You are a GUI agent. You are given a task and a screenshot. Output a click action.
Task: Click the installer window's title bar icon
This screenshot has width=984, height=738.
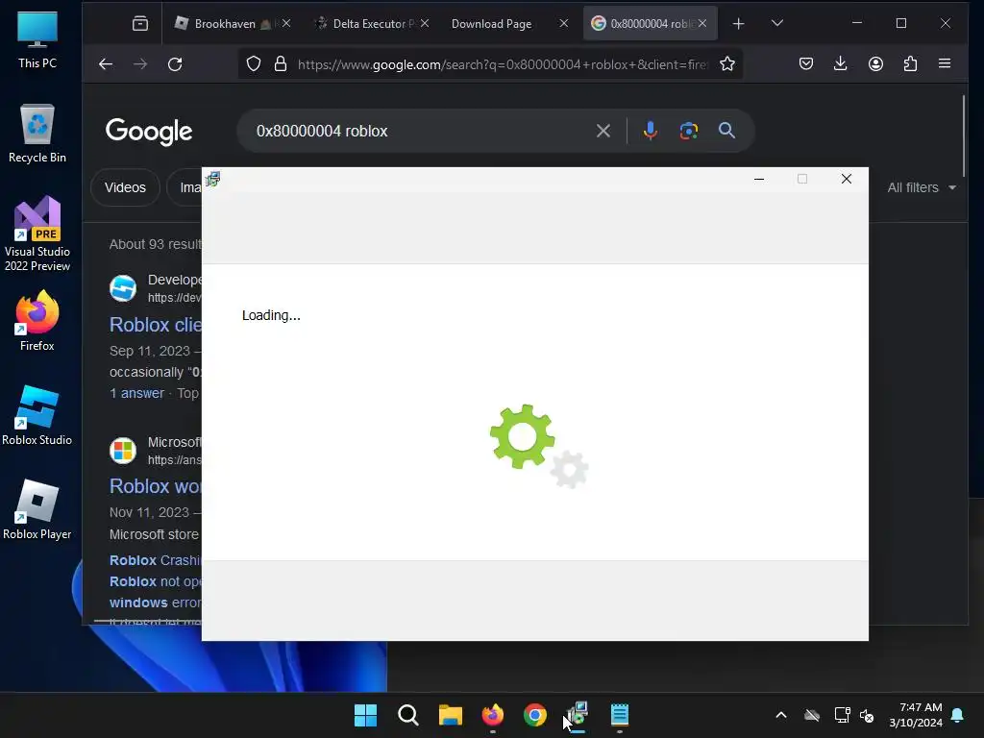click(x=212, y=180)
